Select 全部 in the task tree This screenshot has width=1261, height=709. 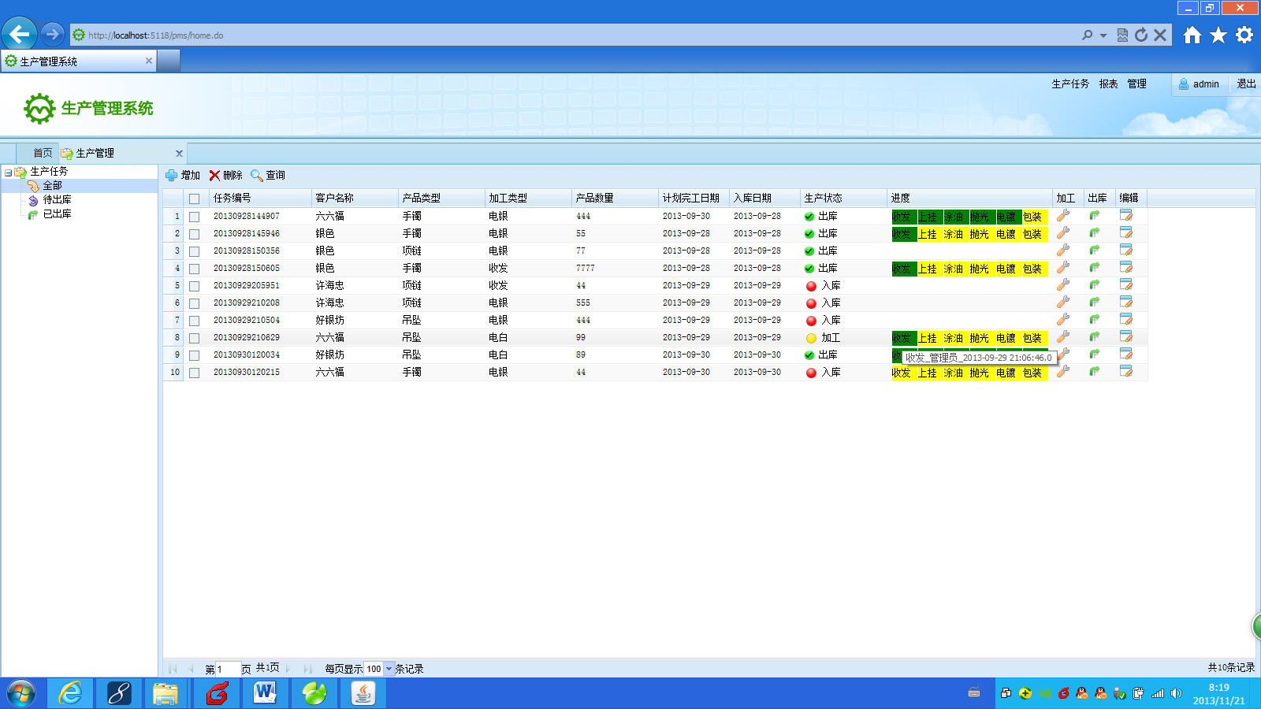pyautogui.click(x=52, y=186)
